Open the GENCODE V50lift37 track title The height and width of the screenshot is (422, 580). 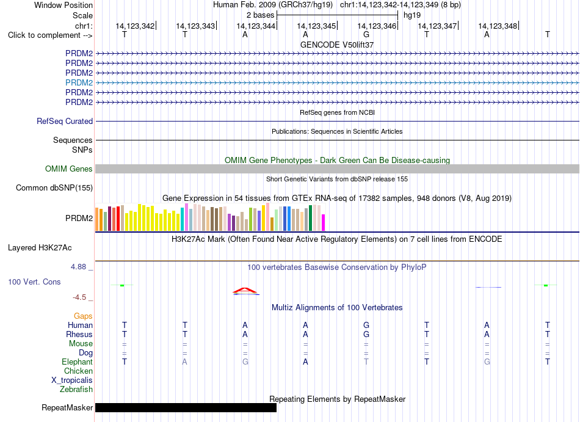click(337, 45)
